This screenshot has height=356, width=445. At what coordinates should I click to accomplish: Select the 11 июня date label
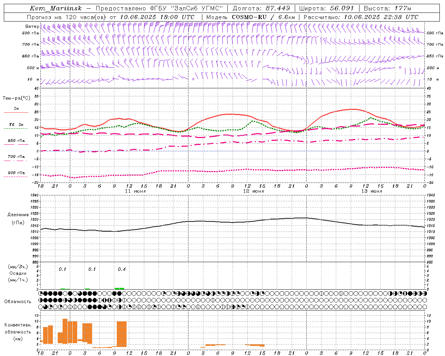click(136, 191)
